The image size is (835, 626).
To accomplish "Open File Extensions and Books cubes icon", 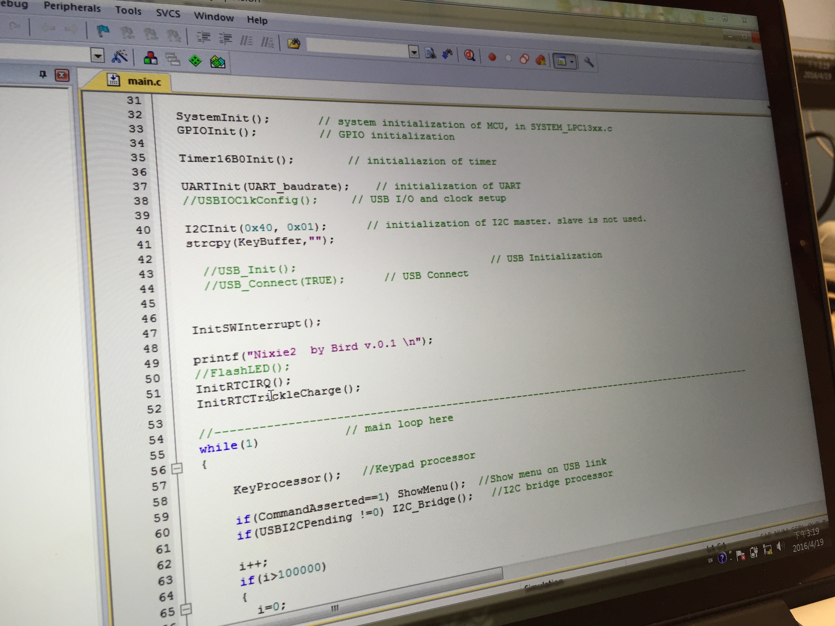I will point(150,59).
